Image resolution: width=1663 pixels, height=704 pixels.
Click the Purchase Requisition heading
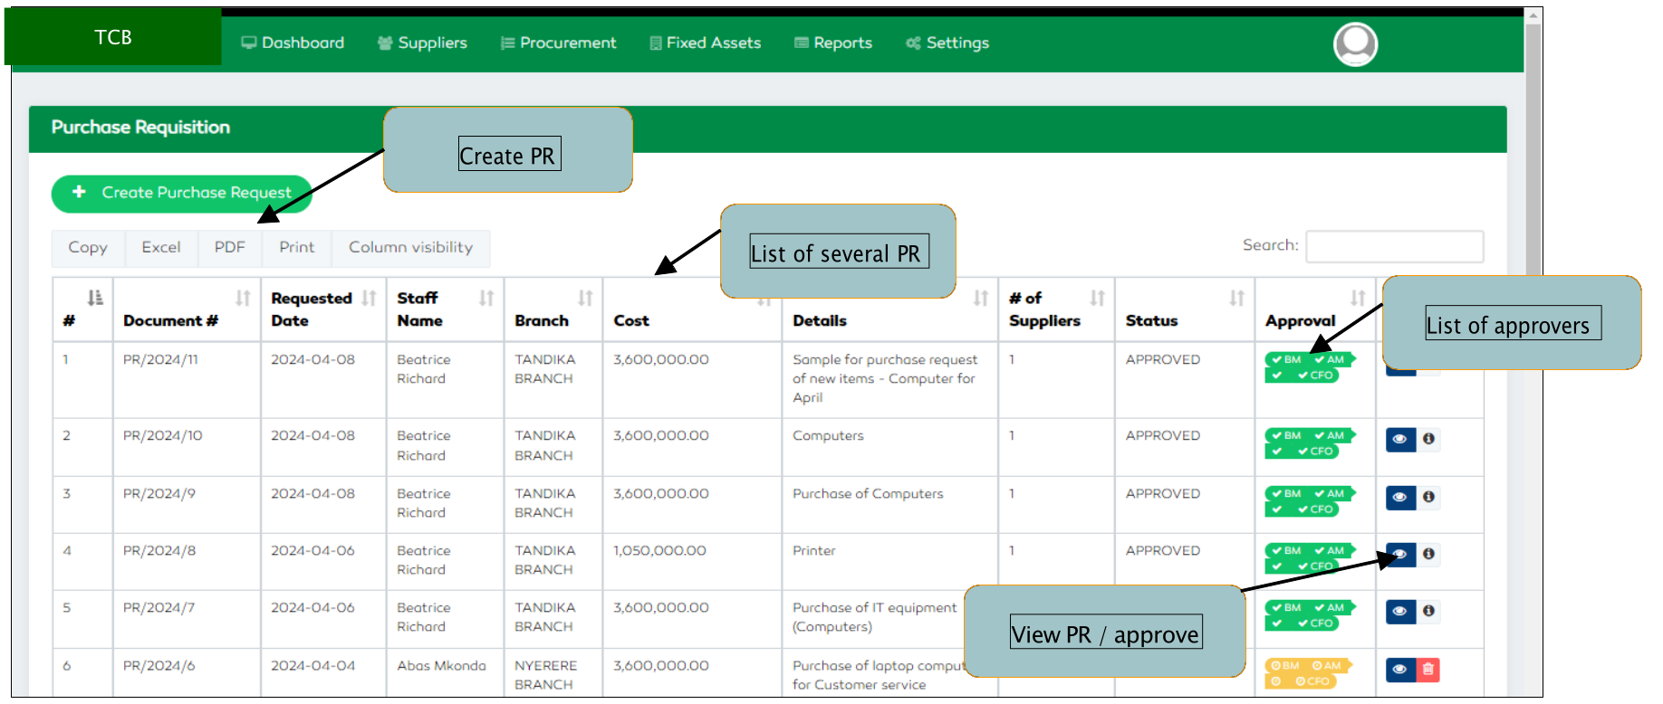(x=140, y=127)
